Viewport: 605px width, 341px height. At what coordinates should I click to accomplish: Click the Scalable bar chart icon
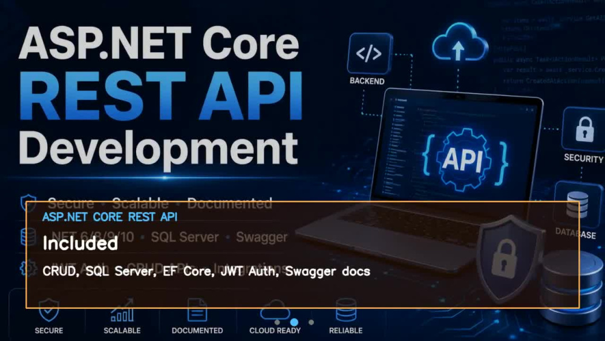point(122,310)
